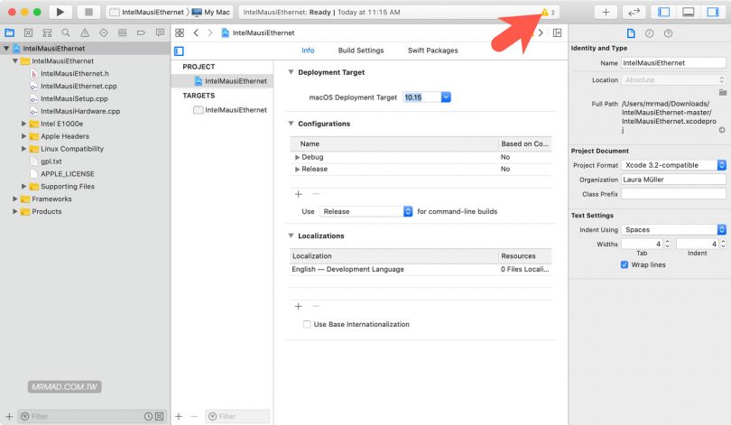Collapse the Deployment Target section

[291, 72]
